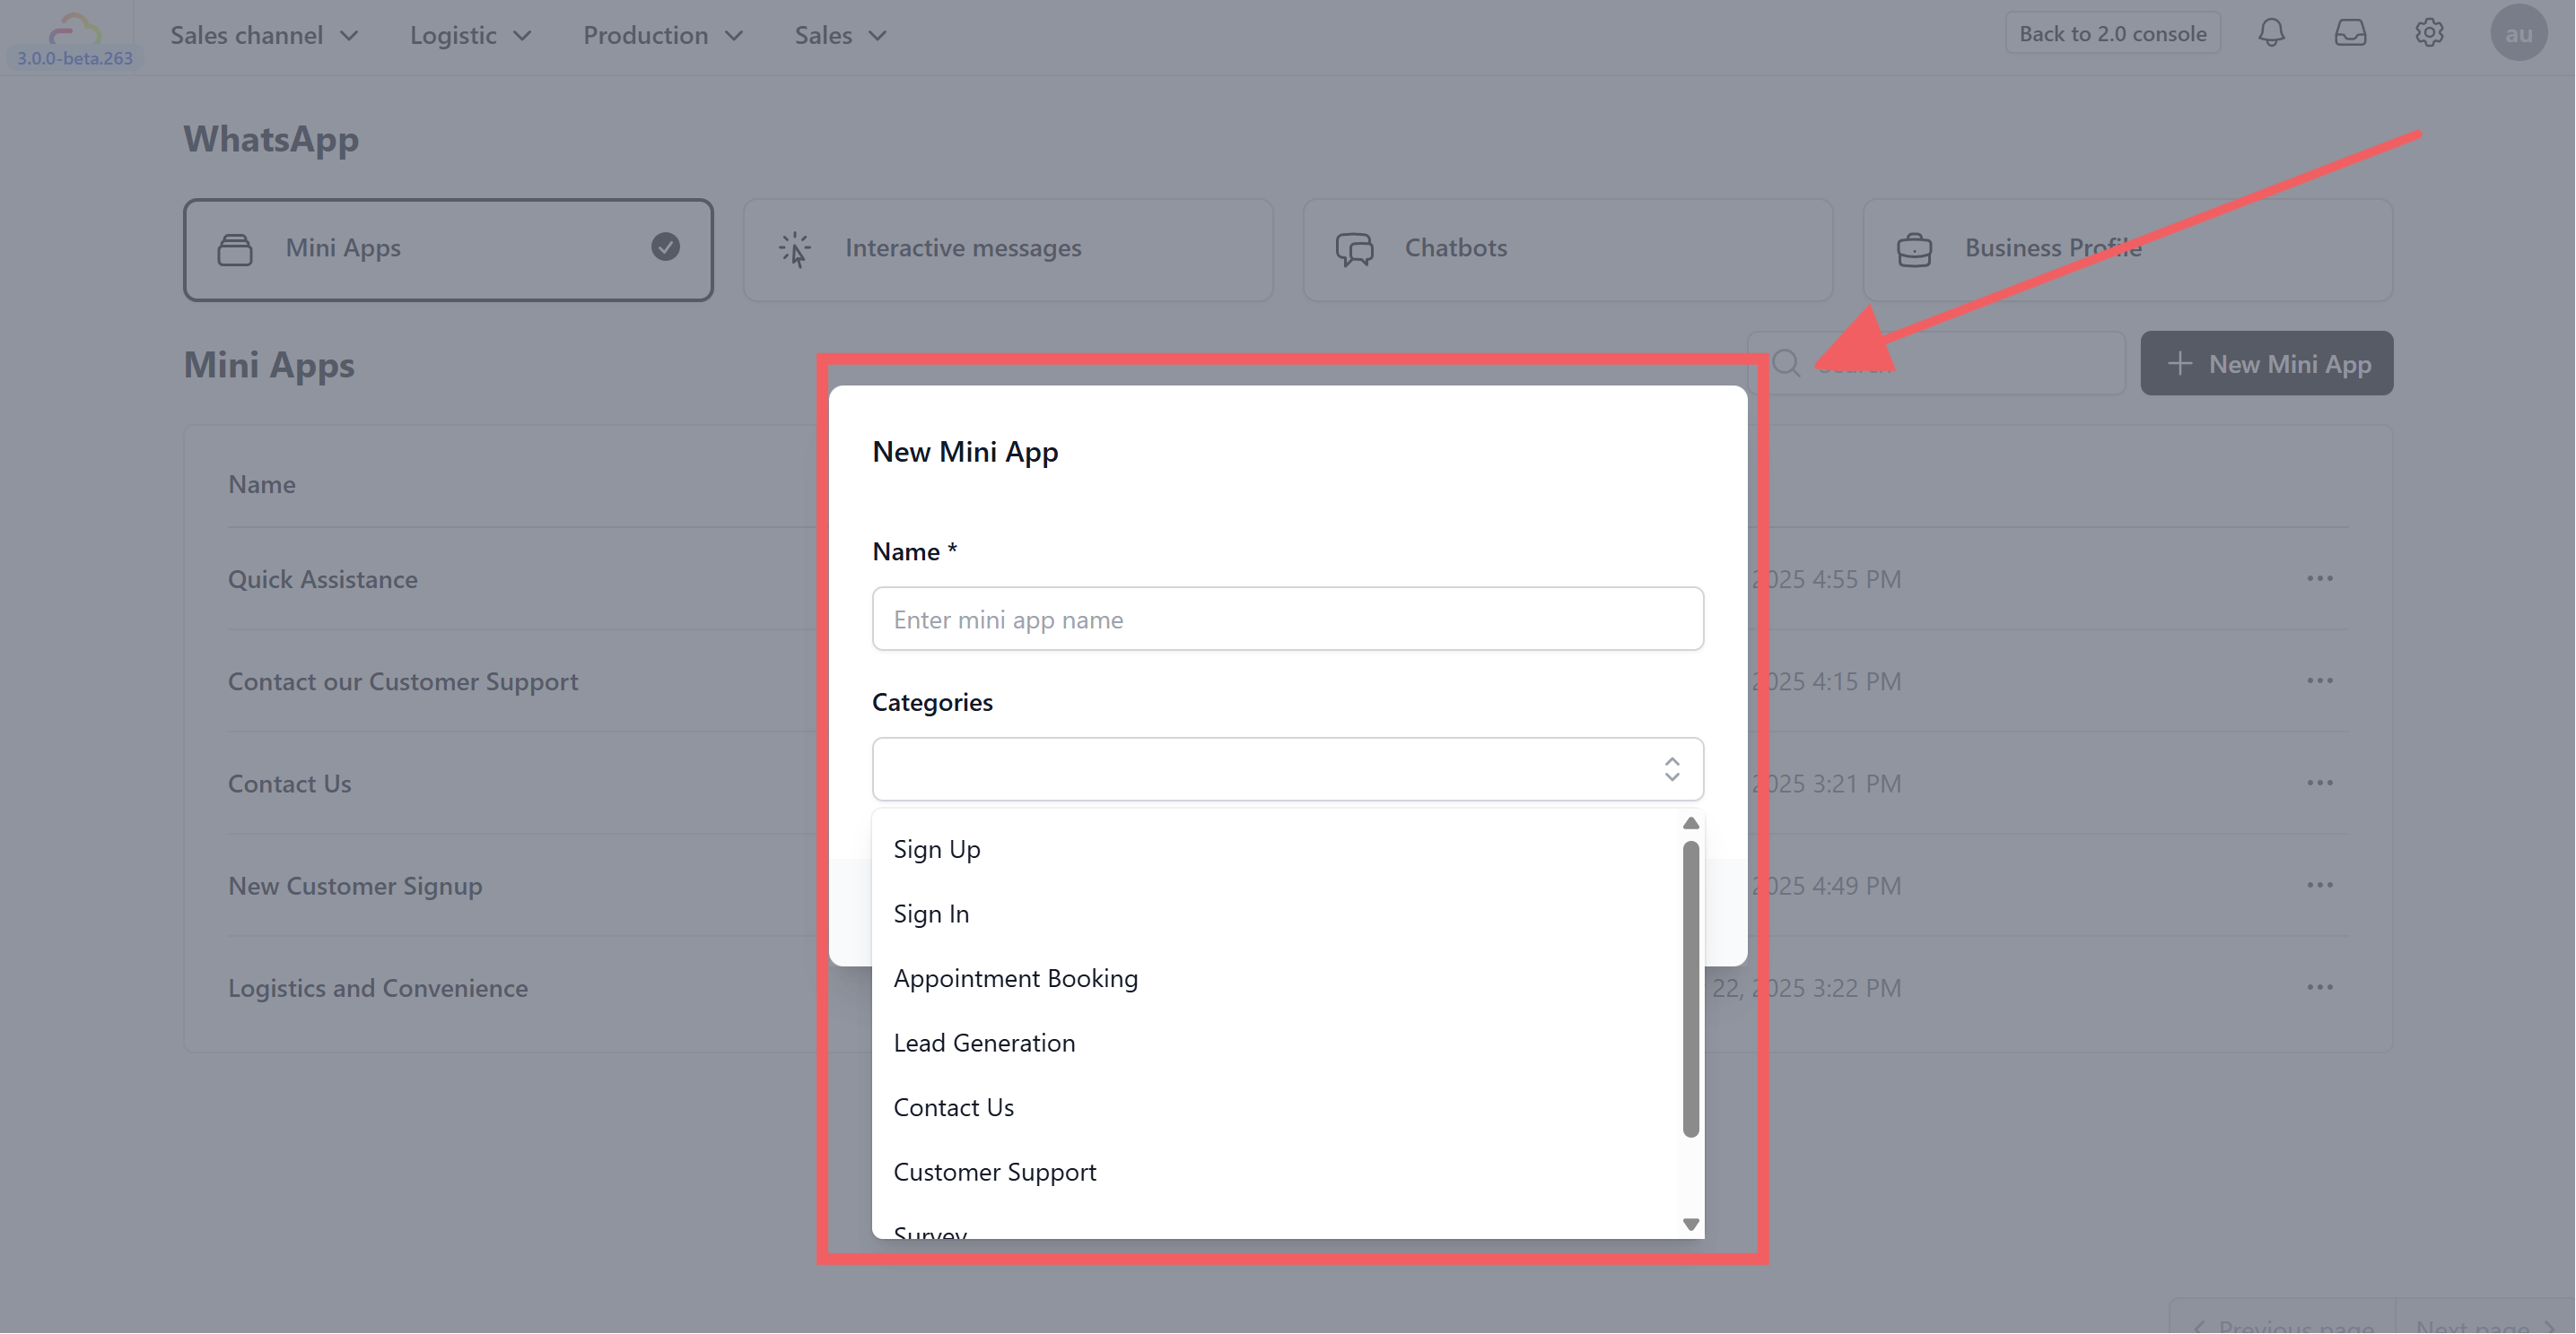The height and width of the screenshot is (1334, 2576).
Task: Open row actions for Contact Us row
Action: tap(2320, 783)
